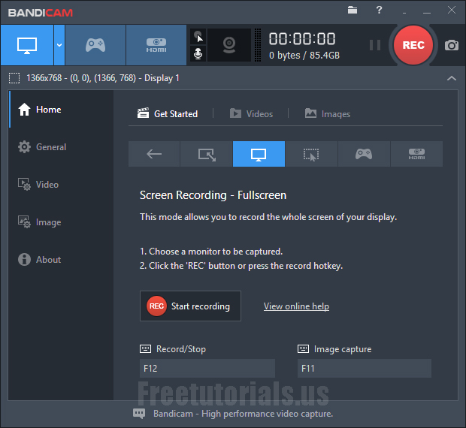Toggle the webcam overlay
466x428 pixels.
pos(229,45)
